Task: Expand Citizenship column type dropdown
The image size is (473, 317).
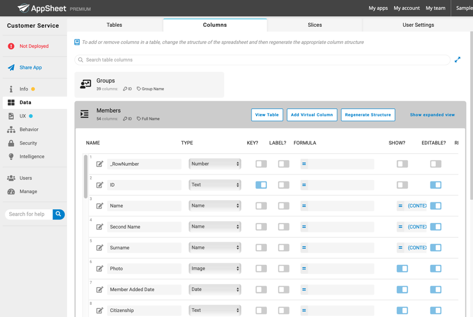Action: click(215, 310)
